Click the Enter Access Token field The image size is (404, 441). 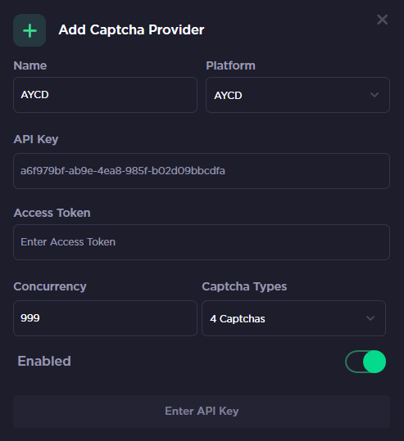point(202,242)
